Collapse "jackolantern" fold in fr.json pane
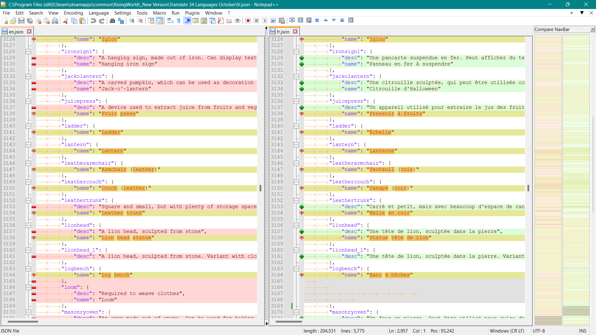The image size is (596, 335). click(296, 76)
